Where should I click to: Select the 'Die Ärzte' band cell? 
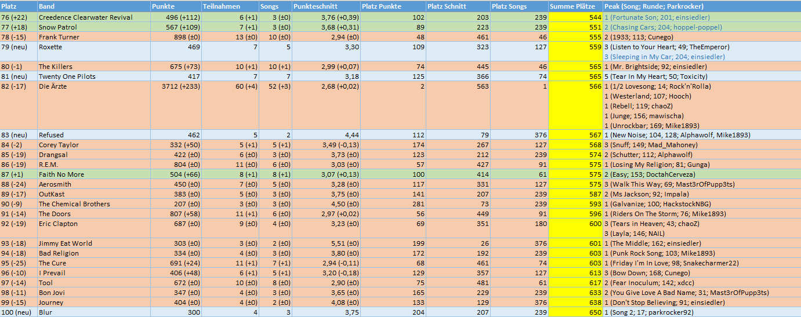click(93, 105)
